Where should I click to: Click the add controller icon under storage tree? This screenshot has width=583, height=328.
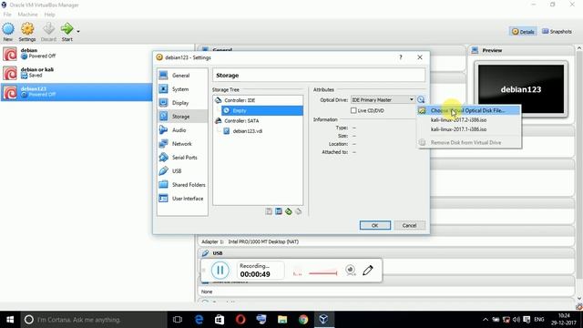269,211
